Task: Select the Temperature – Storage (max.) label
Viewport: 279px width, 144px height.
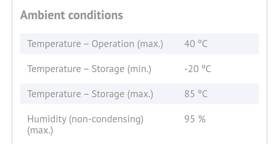Action: (90, 94)
